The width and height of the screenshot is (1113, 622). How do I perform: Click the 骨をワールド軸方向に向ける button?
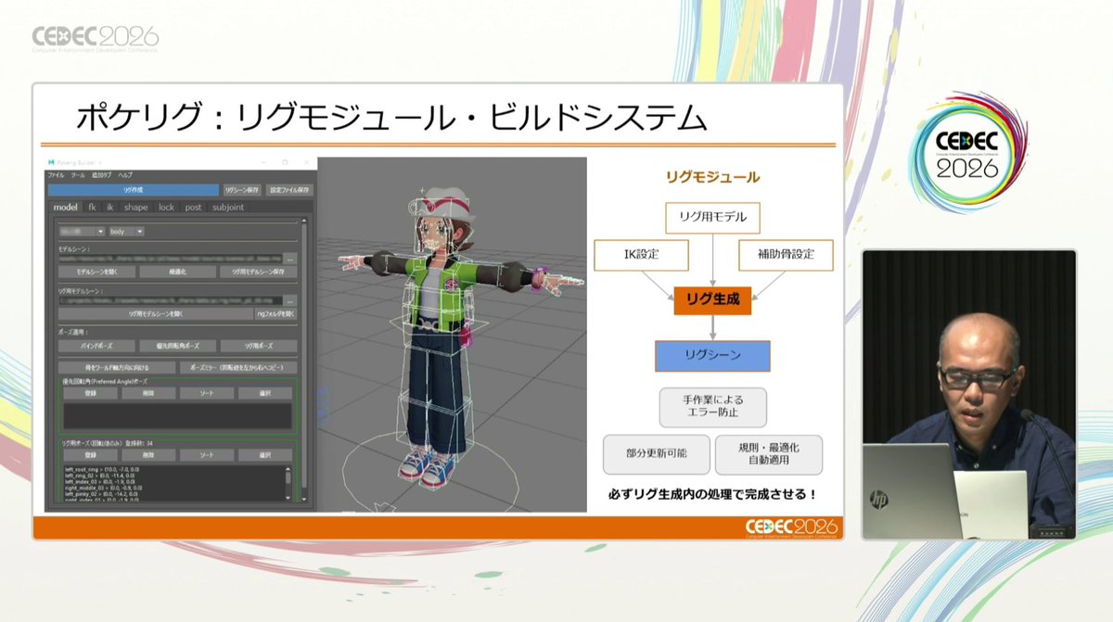(x=117, y=367)
